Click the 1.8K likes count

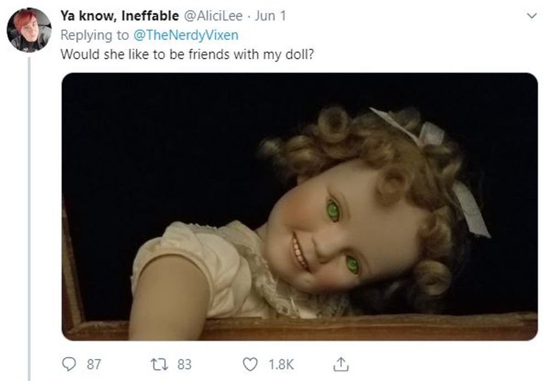[x=280, y=364]
